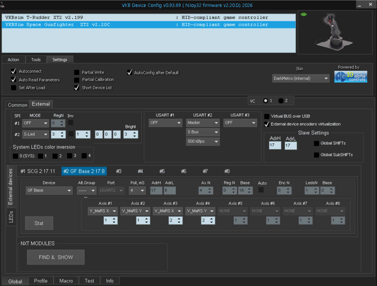Enable Global SHIFTs checkbox
The height and width of the screenshot is (286, 377).
pyautogui.click(x=316, y=143)
